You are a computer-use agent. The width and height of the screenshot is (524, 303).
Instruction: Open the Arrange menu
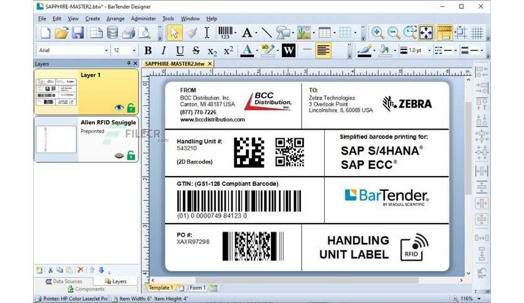point(115,19)
